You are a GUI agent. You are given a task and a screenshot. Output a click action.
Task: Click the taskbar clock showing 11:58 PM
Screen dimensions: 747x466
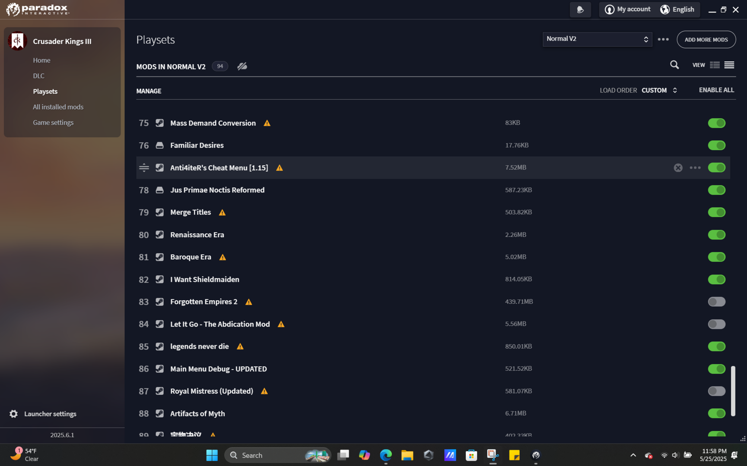pos(714,455)
